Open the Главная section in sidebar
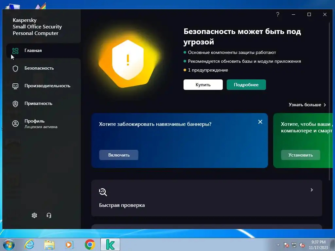The width and height of the screenshot is (335, 251). 44,51
